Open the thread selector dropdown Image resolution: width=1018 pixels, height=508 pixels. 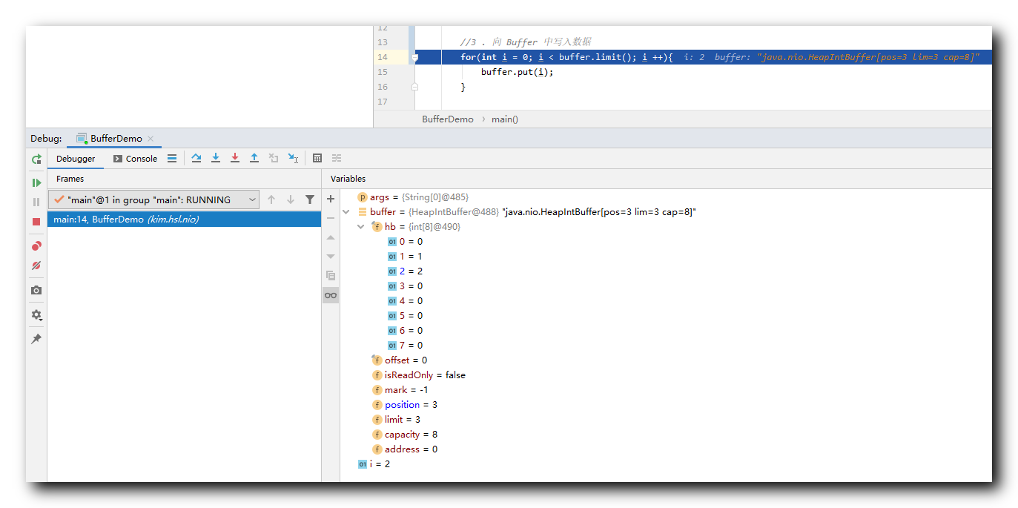click(154, 199)
